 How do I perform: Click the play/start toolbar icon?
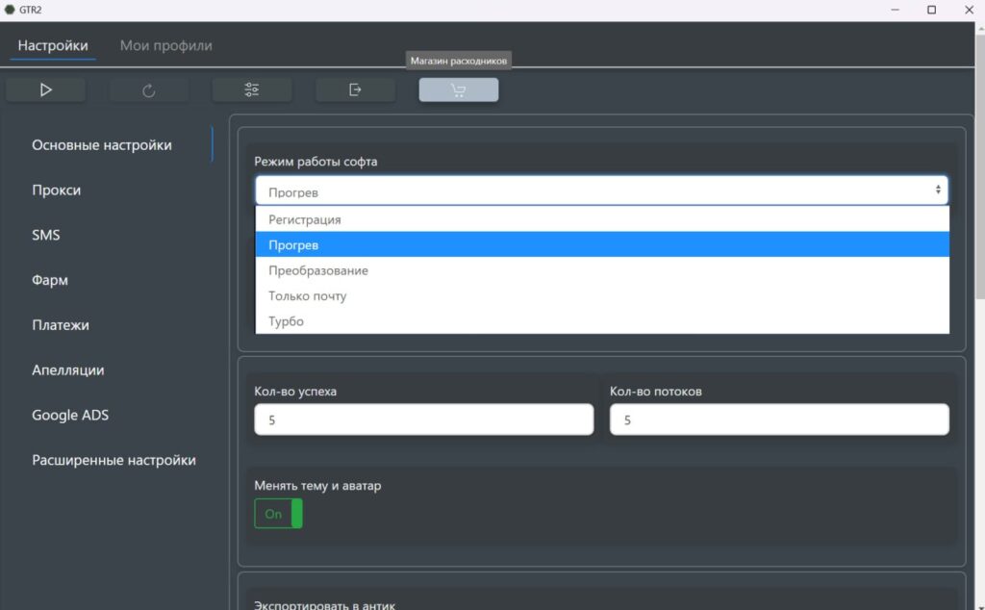[x=46, y=89]
